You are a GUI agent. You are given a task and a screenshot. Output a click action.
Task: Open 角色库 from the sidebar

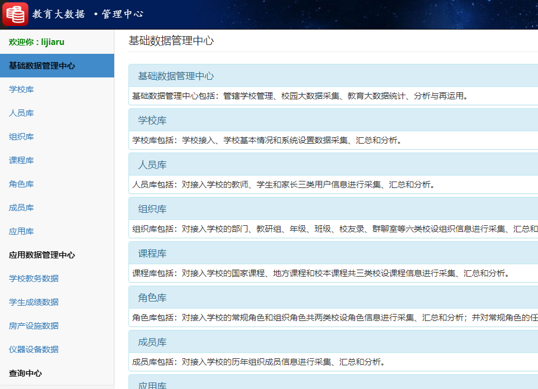pos(21,184)
